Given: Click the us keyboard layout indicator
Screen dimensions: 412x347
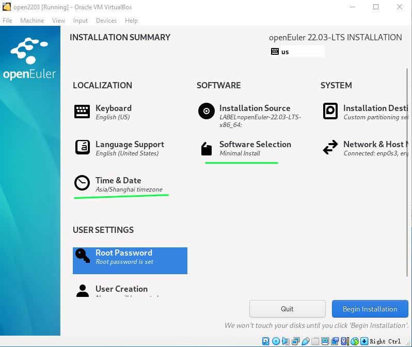Looking at the screenshot, I should tap(297, 52).
